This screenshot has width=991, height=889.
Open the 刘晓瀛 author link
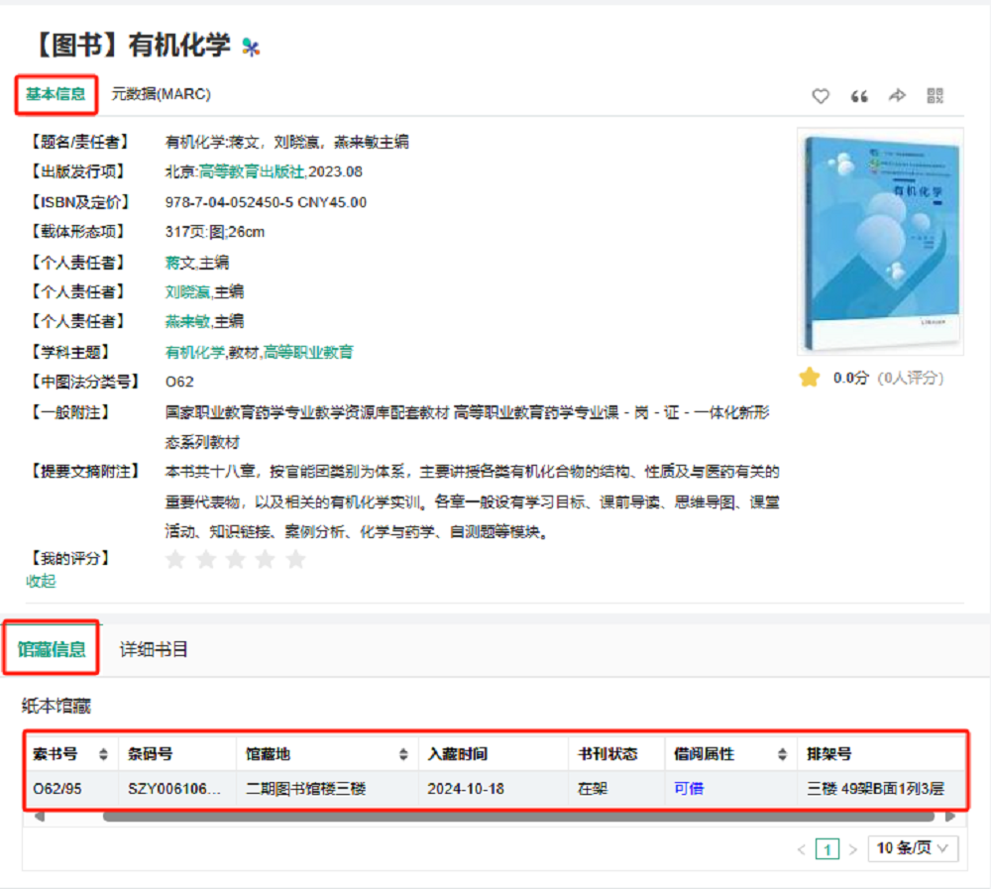click(x=188, y=291)
